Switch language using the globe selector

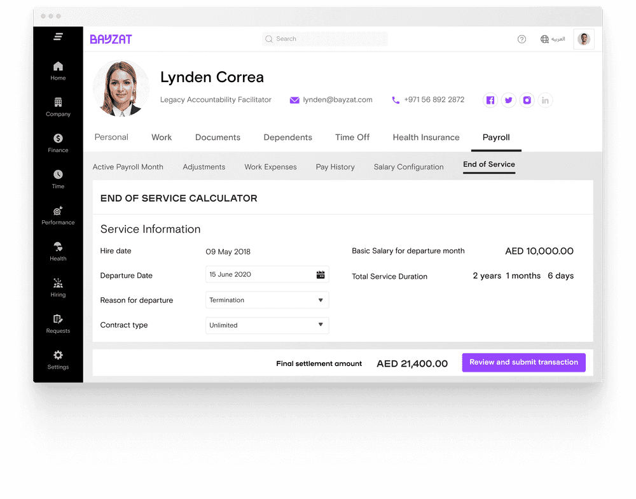point(552,39)
